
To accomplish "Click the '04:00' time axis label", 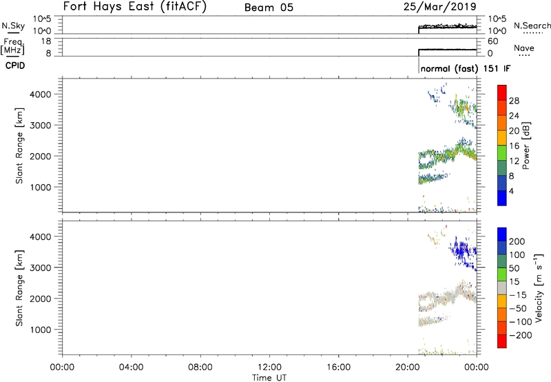I will pos(132,368).
